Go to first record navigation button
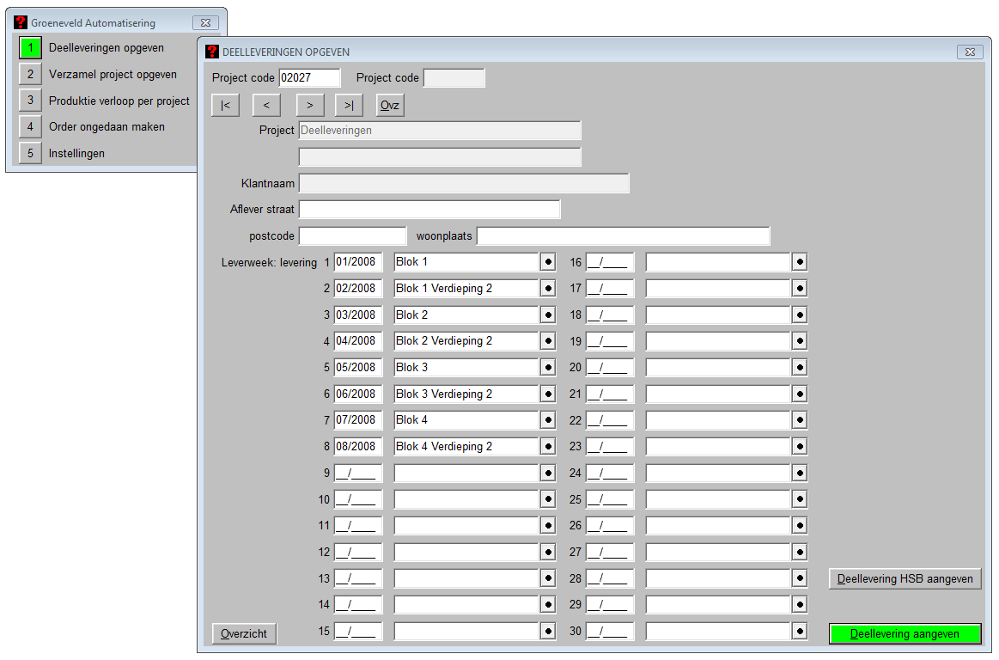Viewport: 999px width, 660px height. (x=225, y=105)
